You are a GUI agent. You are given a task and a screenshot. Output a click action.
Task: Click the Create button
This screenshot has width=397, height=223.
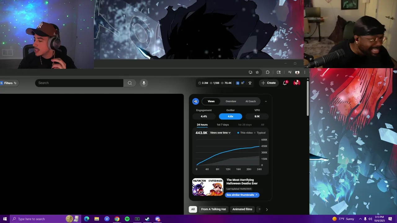tap(269, 83)
